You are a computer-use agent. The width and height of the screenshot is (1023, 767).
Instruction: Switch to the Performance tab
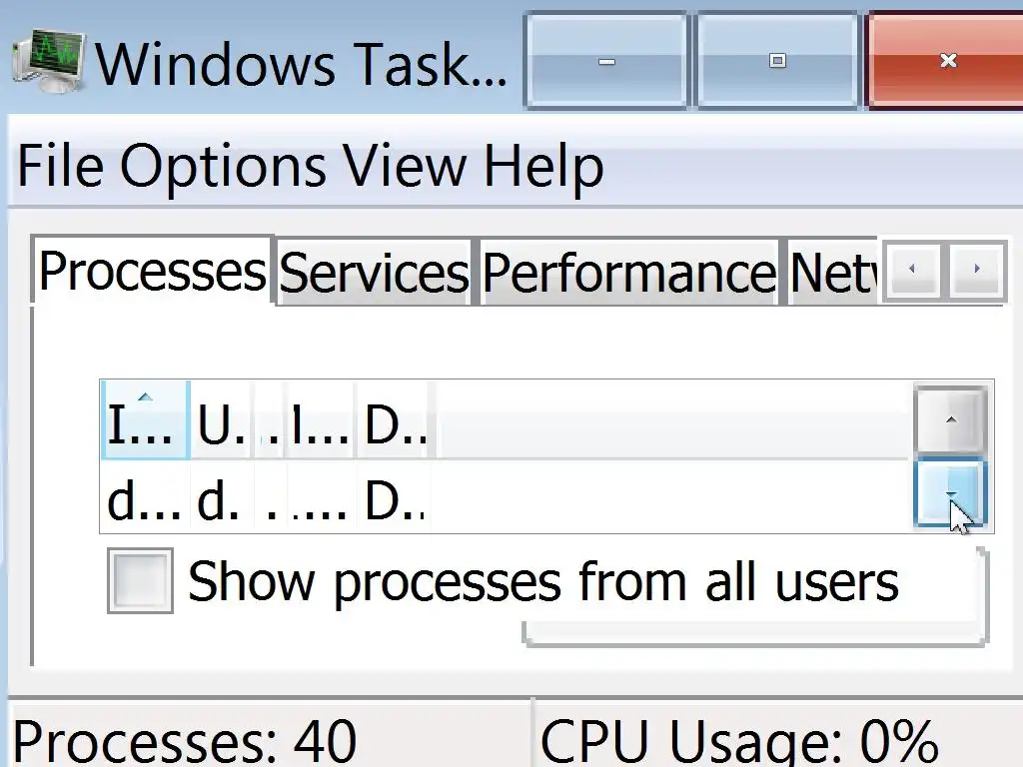(x=628, y=272)
